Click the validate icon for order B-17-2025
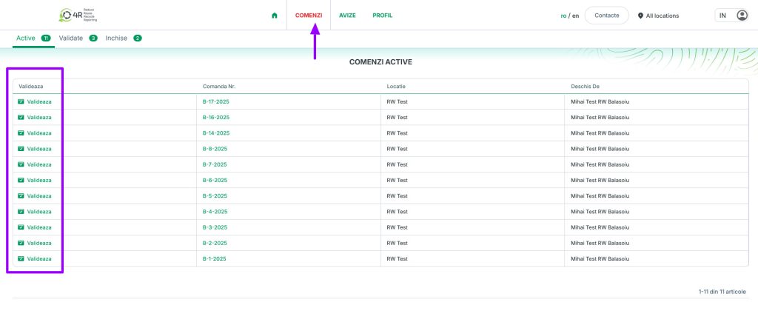This screenshot has height=311, width=758. point(21,101)
